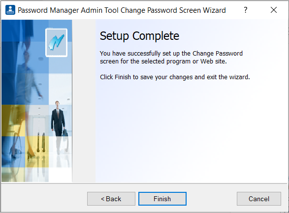
Task: Click the blank footer area left of Back
Action: [44, 199]
